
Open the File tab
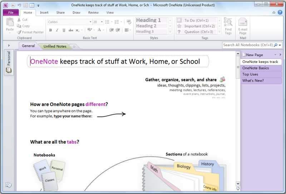[x=11, y=13]
